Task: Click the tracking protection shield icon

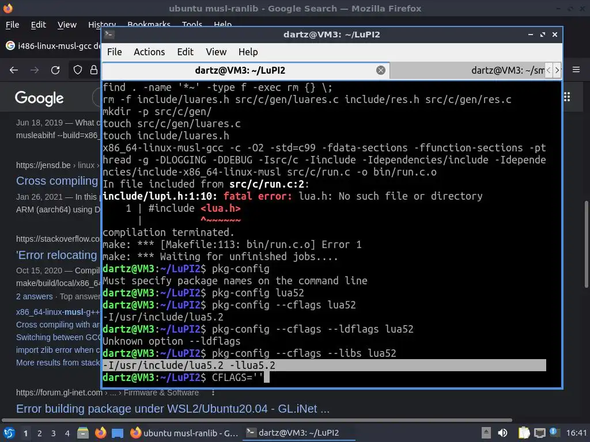Action: (x=78, y=70)
